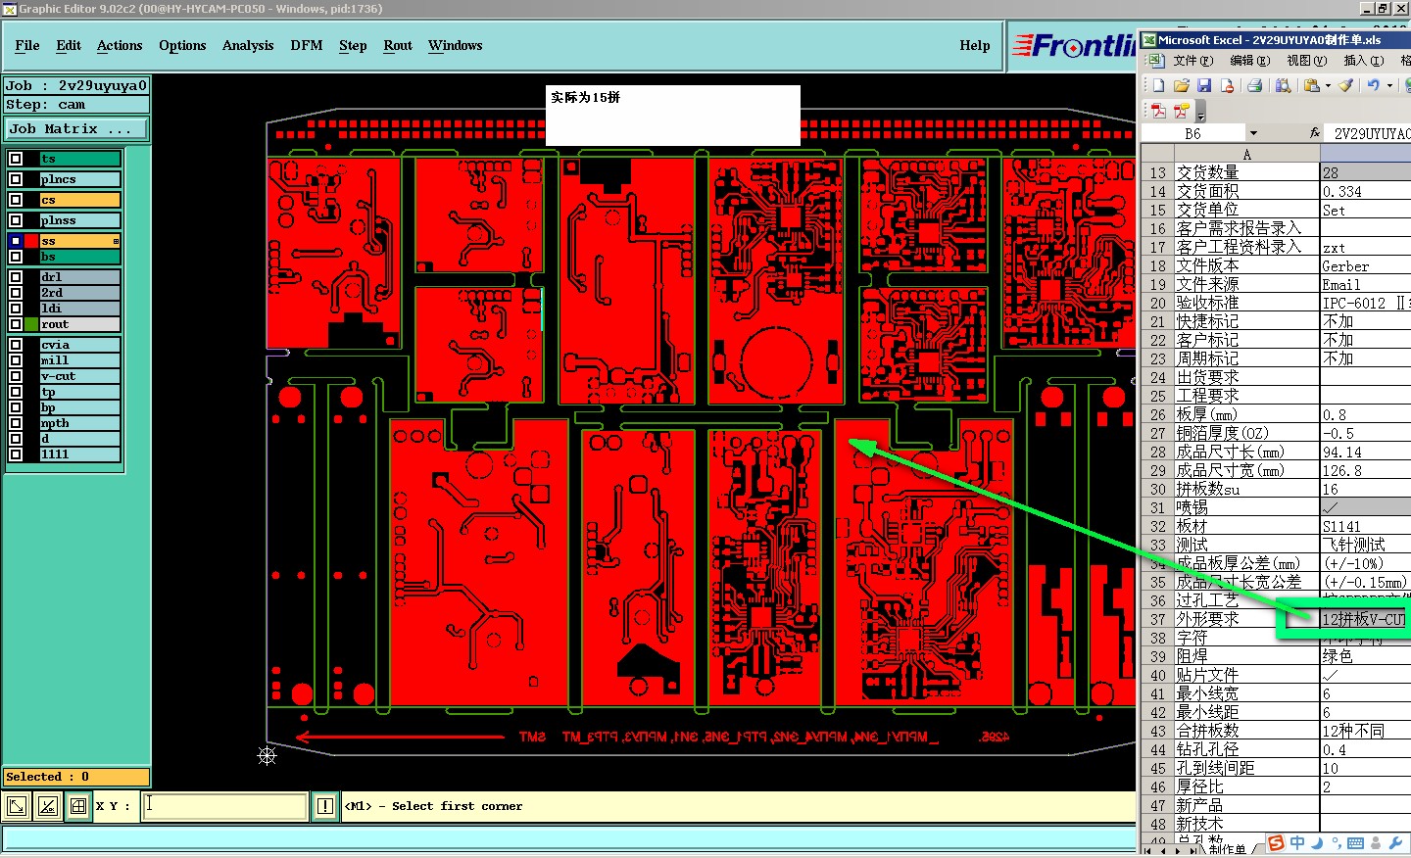Click the absolute coordinate mode icon
The height and width of the screenshot is (858, 1411).
tap(17, 806)
